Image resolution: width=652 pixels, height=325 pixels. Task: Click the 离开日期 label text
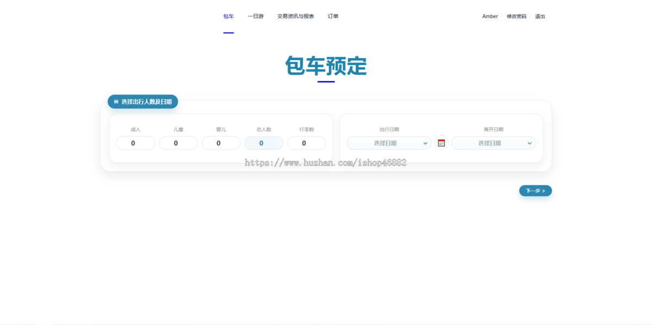click(493, 130)
